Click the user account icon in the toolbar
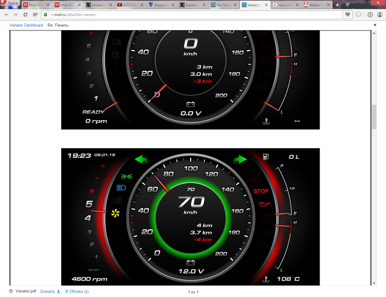386x297 pixels. click(380, 14)
